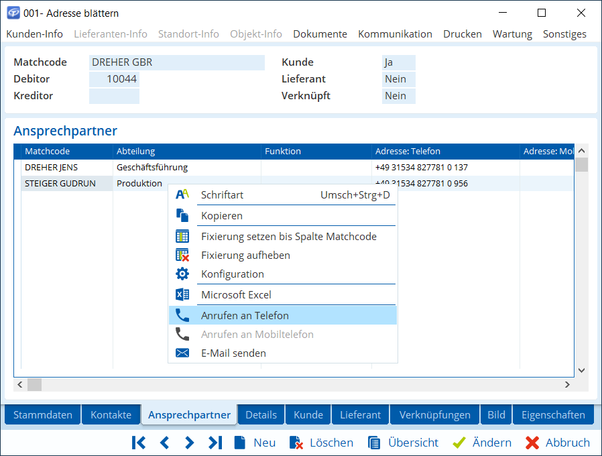
Task: Open the Verknüpfungen tab
Action: point(435,414)
